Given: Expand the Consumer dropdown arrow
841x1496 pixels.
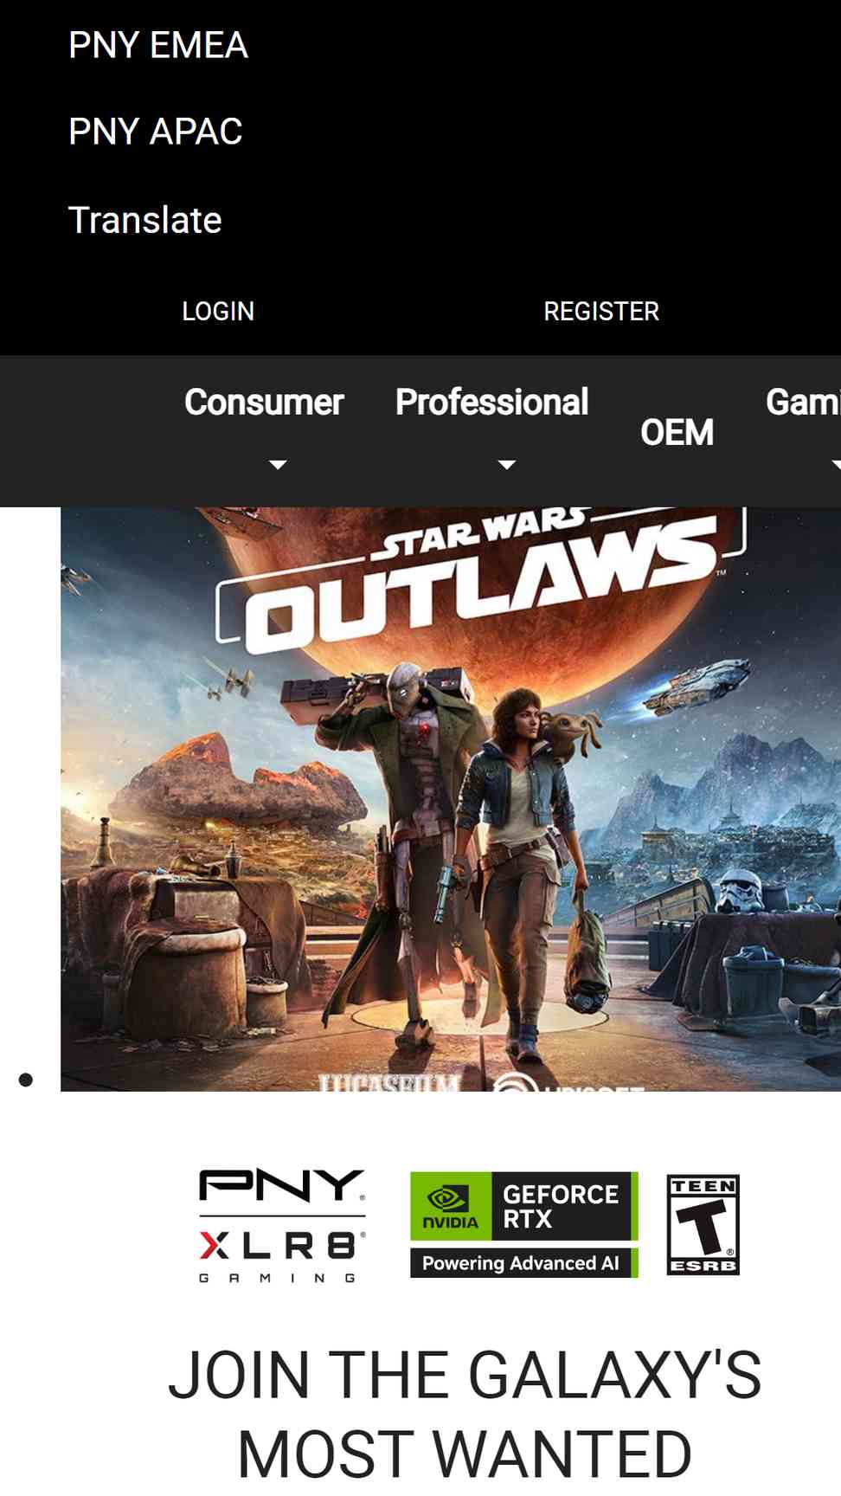Looking at the screenshot, I should pyautogui.click(x=278, y=465).
